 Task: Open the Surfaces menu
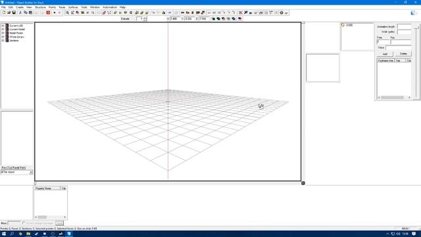click(x=73, y=7)
